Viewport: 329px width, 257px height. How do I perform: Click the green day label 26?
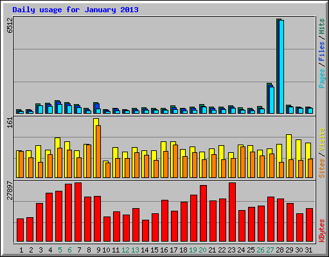260,250
